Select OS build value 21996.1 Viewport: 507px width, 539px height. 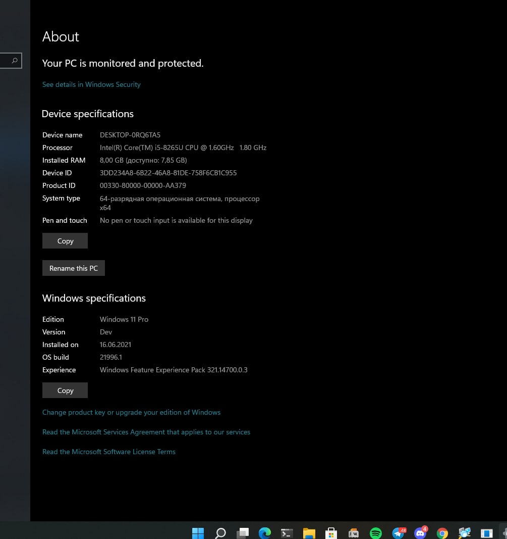tap(111, 357)
